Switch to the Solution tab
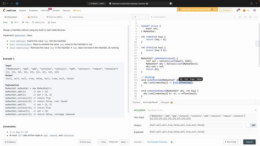Viewport: 260px width, 146px height. point(32,17)
